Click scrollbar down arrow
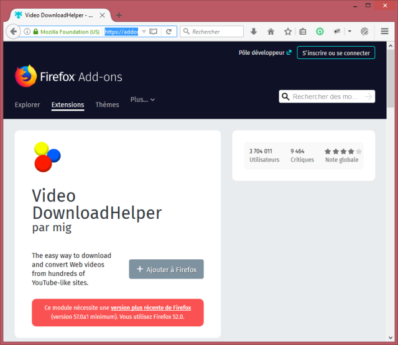The width and height of the screenshot is (398, 345). coord(391,338)
